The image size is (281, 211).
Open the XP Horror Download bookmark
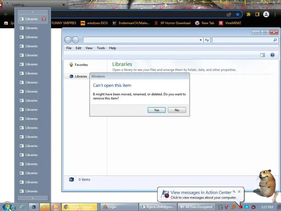click(172, 23)
